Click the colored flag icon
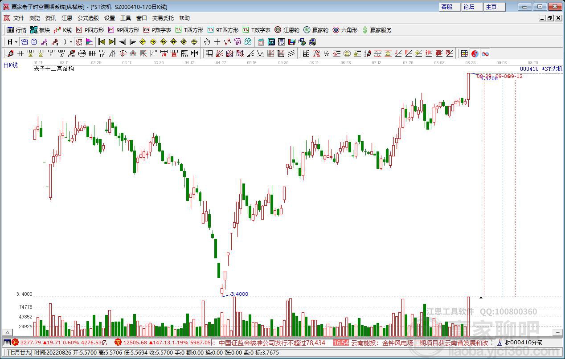Screen dimensions: 565x359 coord(89,42)
